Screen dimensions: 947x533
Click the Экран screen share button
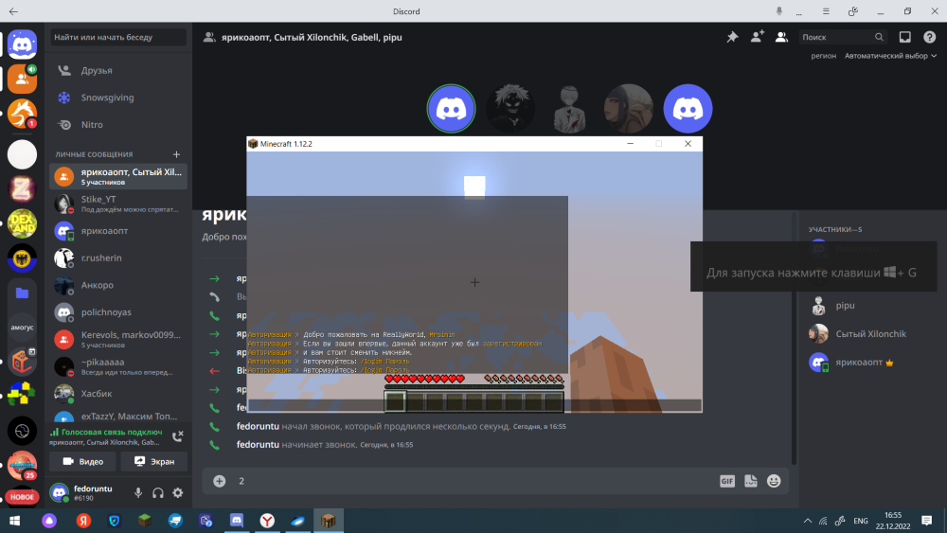pos(154,461)
